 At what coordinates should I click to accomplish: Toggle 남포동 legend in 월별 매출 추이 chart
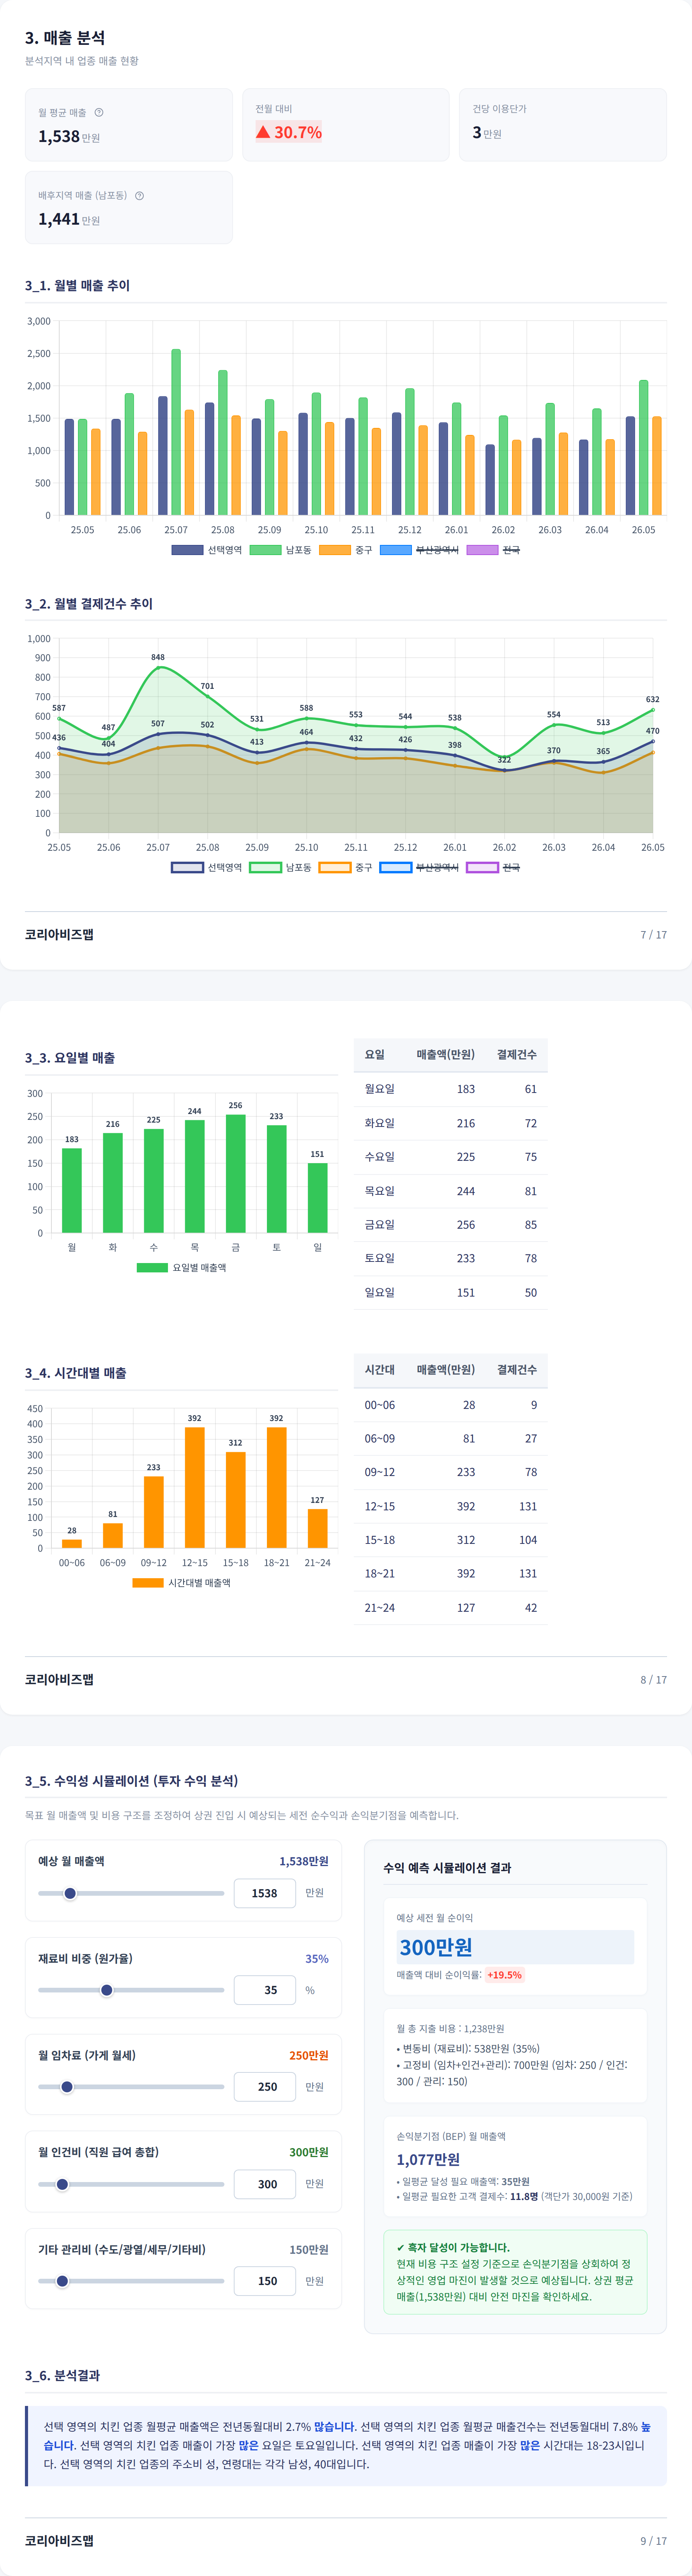click(280, 550)
